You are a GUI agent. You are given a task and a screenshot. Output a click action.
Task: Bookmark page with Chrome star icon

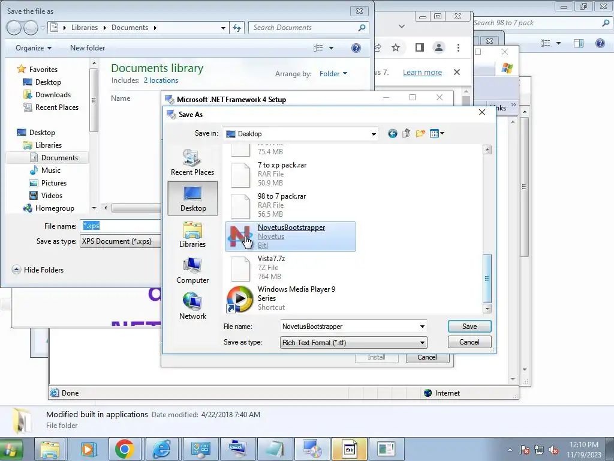click(x=396, y=48)
